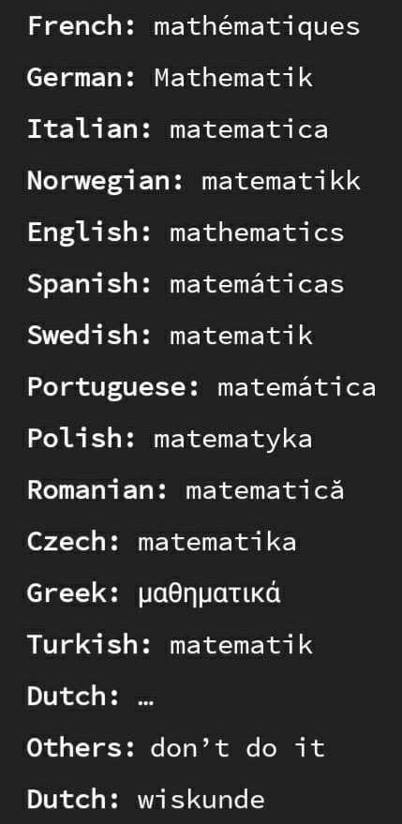Image resolution: width=402 pixels, height=824 pixels.
Task: Click the Portuguese label
Action: point(113,388)
